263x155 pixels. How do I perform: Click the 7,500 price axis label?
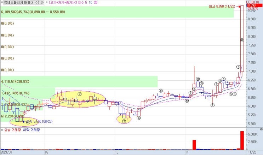[252, 54]
